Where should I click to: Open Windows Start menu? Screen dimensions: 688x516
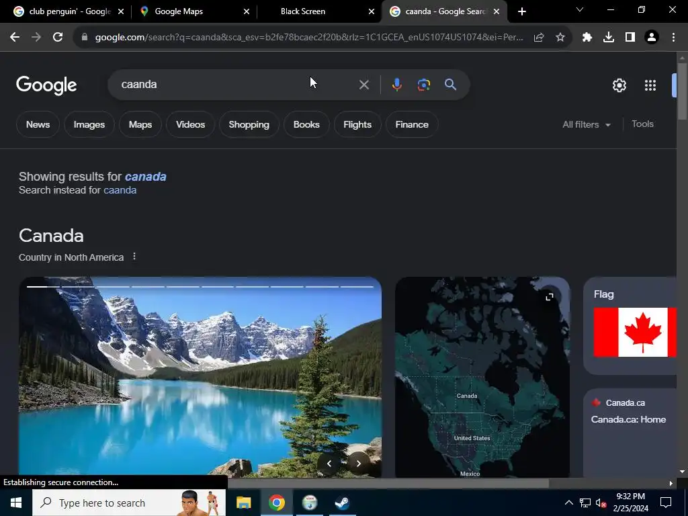[16, 503]
